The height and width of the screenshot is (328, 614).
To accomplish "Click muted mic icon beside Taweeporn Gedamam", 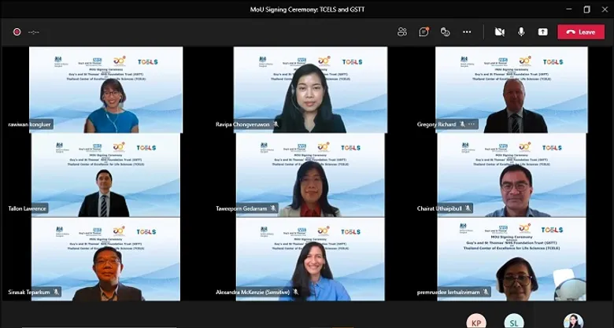I will coord(273,208).
